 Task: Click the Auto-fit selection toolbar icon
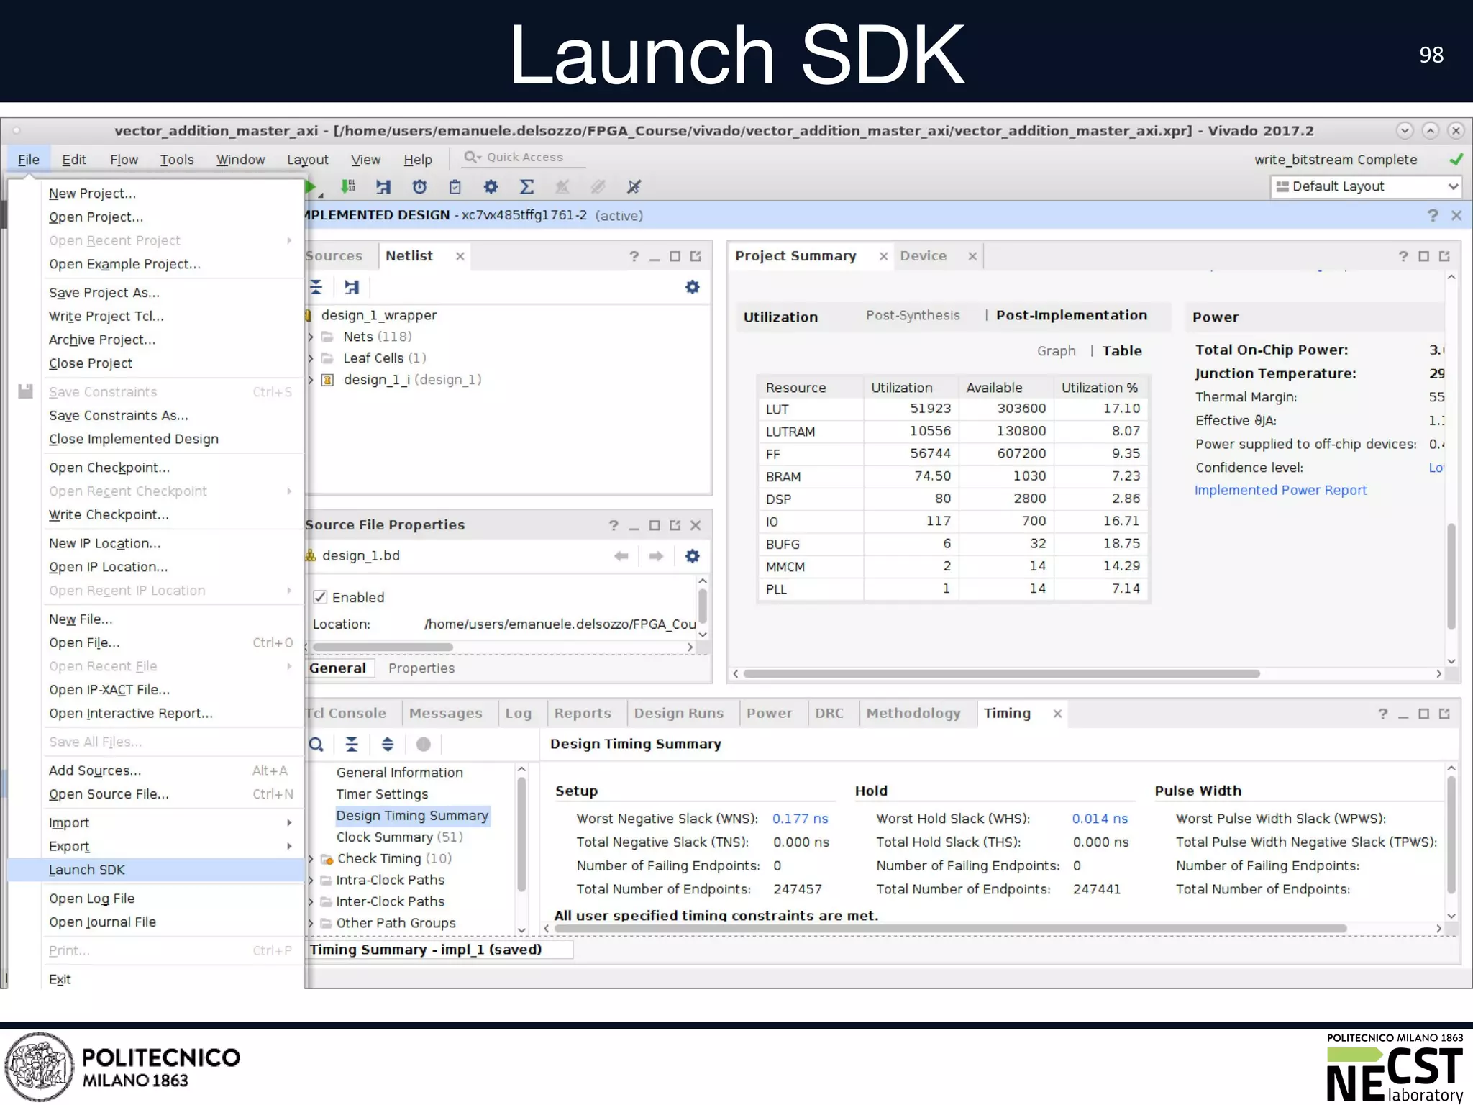[383, 187]
